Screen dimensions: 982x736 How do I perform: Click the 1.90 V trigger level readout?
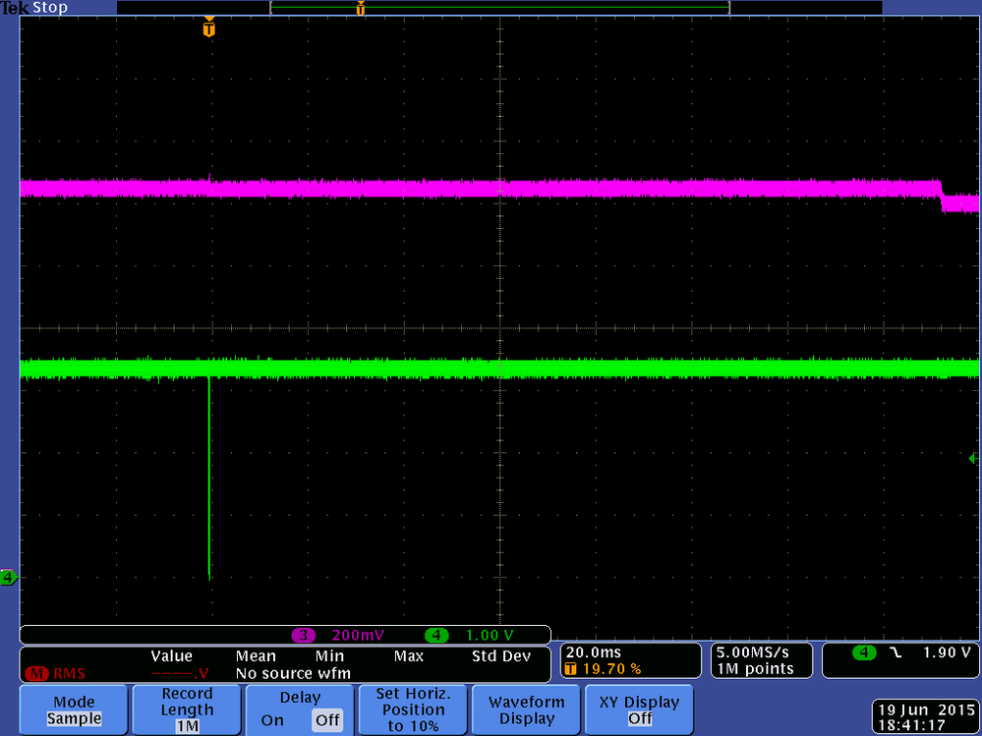click(x=947, y=652)
